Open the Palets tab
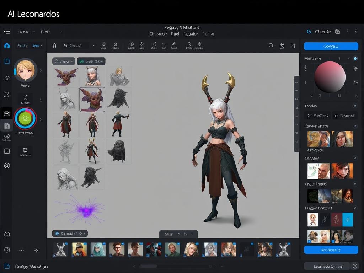 22,46
